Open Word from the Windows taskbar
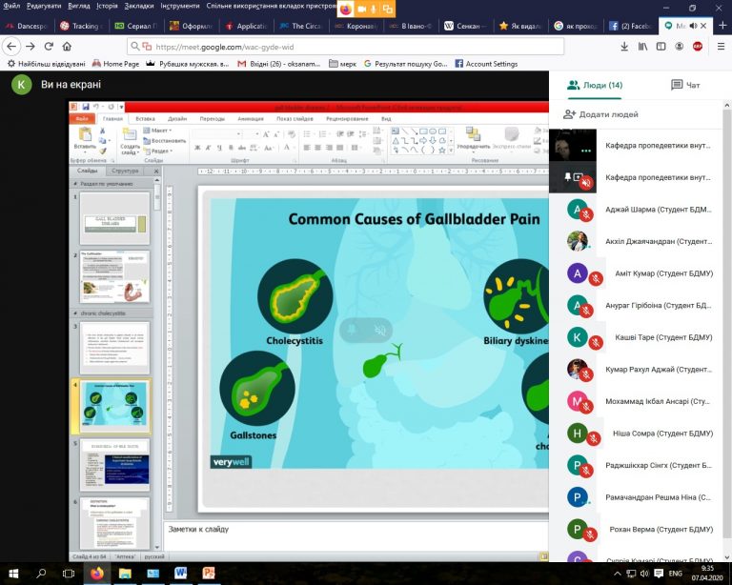 [181, 574]
